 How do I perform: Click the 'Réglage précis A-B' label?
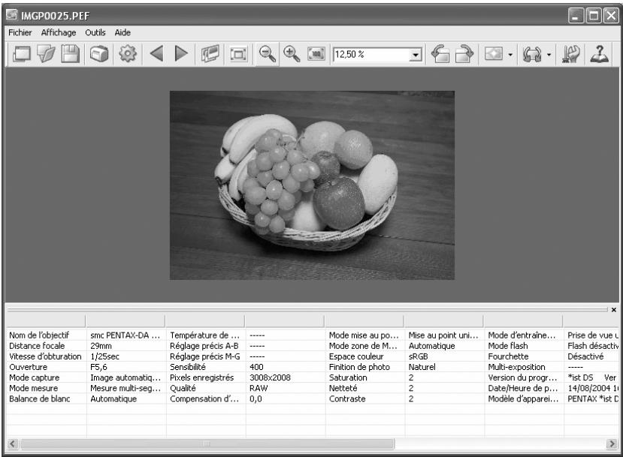pyautogui.click(x=204, y=346)
